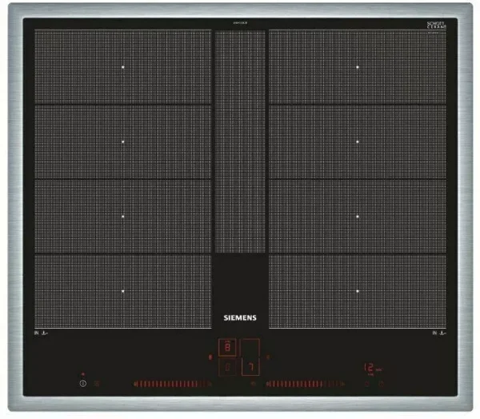The width and height of the screenshot is (480, 419).
Task: Touch the dot of the left third zone
Action: 123,217
